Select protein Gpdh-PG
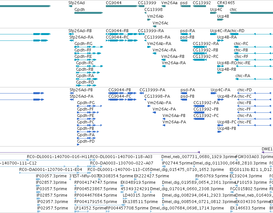This screenshot has height=213, width=273. (86, 103)
